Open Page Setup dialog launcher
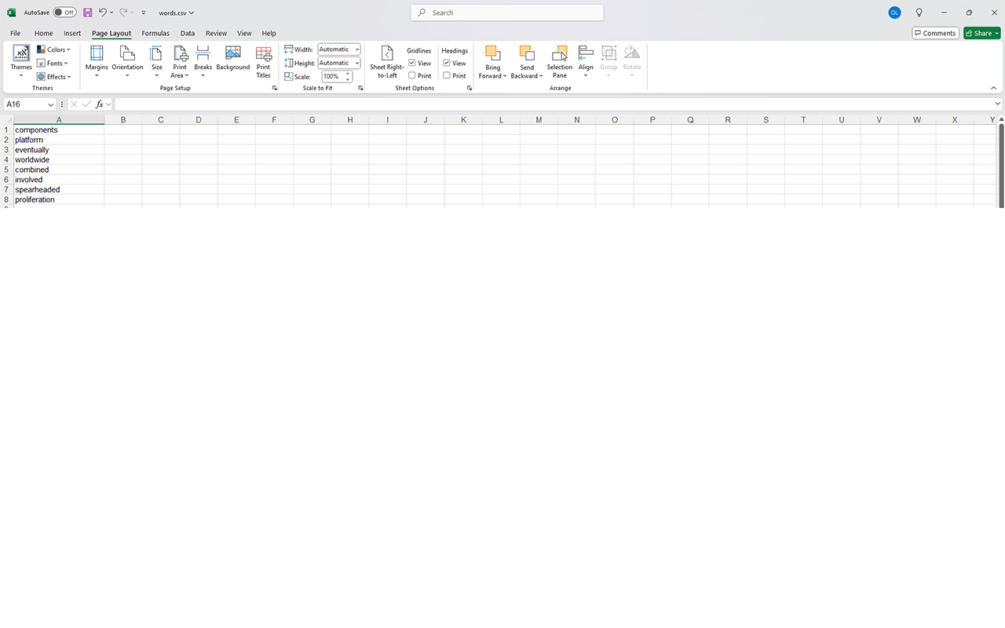 click(x=275, y=88)
